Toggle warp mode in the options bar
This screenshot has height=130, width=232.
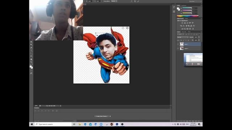(132, 1)
